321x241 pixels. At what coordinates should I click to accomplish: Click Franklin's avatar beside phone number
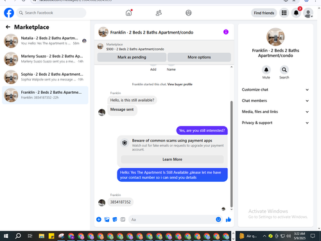(x=101, y=202)
